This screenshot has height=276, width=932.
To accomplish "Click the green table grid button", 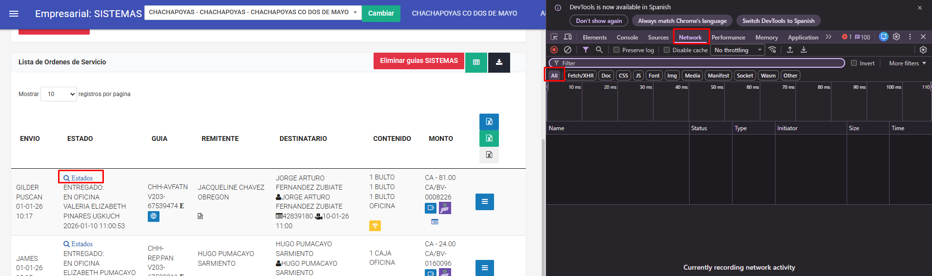I will [x=476, y=62].
